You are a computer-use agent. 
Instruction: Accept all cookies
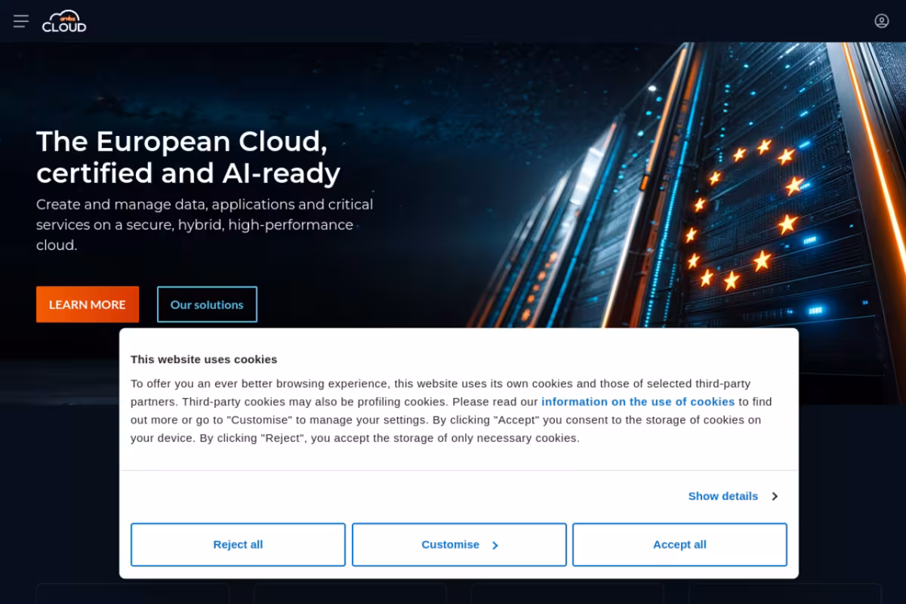[679, 544]
